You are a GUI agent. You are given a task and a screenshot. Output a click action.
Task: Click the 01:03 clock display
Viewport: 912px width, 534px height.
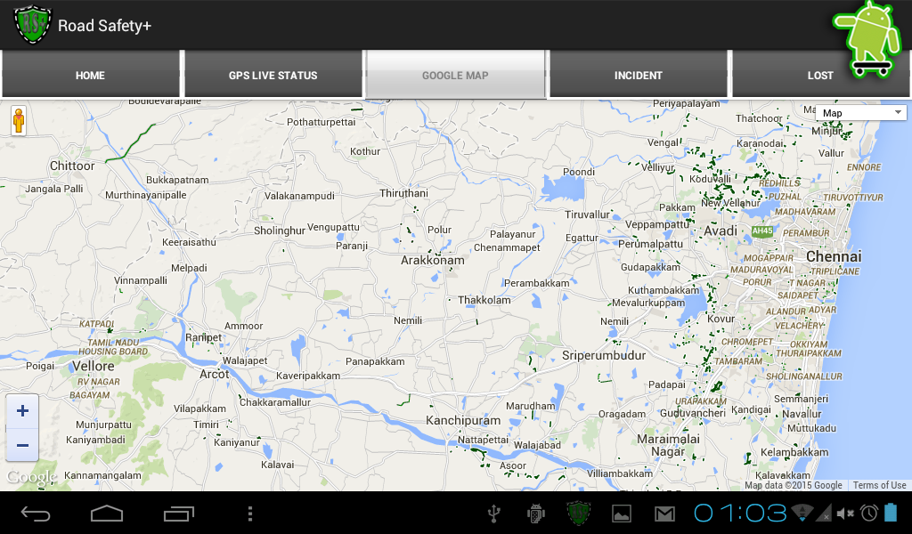740,513
